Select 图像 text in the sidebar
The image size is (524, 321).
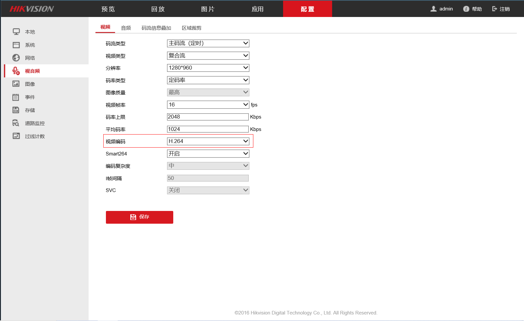(30, 84)
